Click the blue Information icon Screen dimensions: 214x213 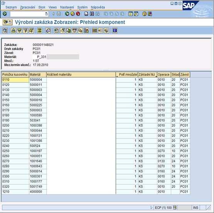tap(115, 30)
